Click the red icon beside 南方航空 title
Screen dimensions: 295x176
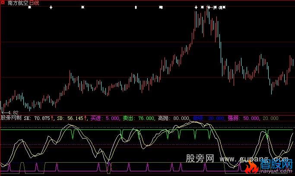click(3, 3)
